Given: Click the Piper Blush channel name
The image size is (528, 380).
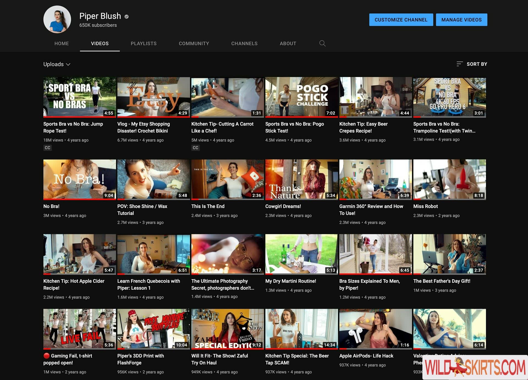Looking at the screenshot, I should [x=100, y=16].
